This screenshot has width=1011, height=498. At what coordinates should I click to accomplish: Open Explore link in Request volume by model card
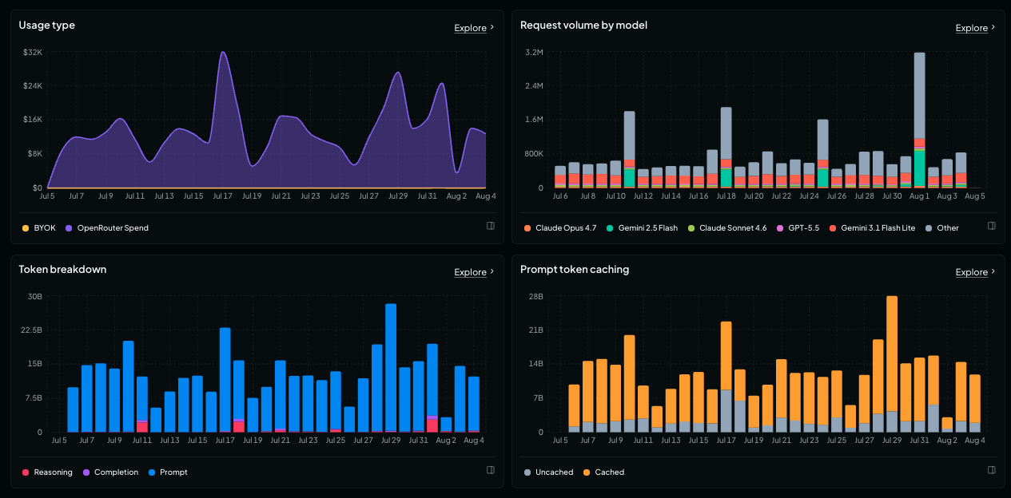(x=975, y=28)
